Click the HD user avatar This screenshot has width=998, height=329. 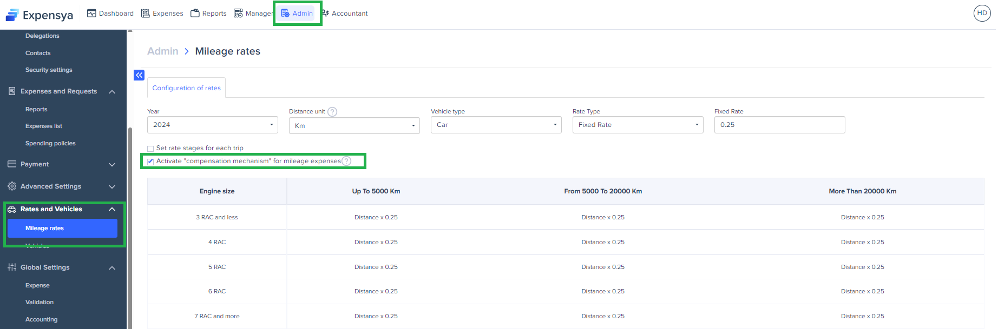pyautogui.click(x=982, y=13)
